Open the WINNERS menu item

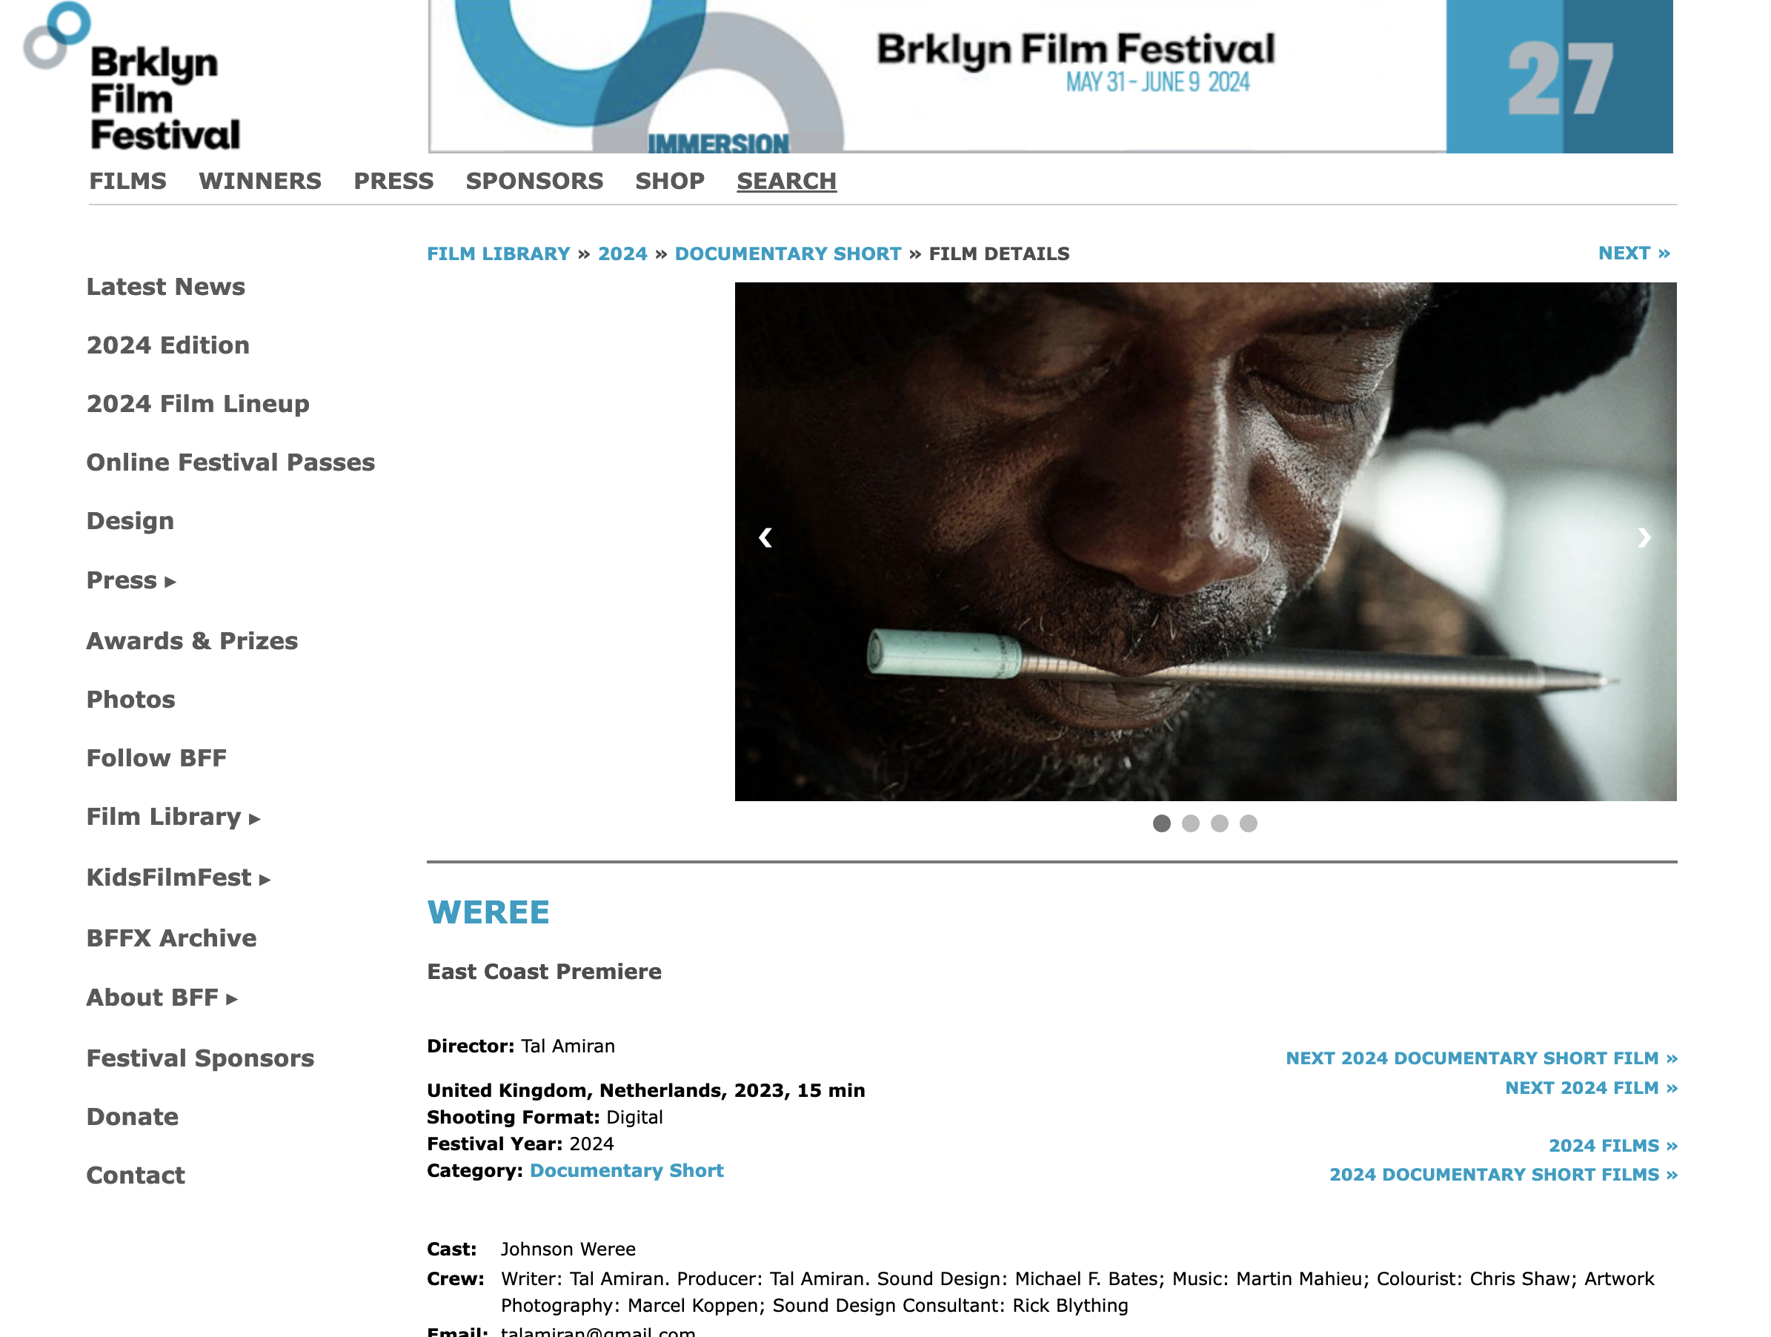(x=260, y=181)
